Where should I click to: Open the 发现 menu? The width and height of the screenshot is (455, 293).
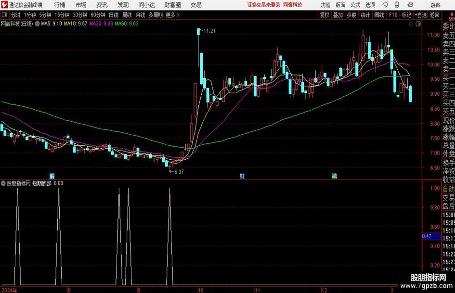tap(123, 5)
